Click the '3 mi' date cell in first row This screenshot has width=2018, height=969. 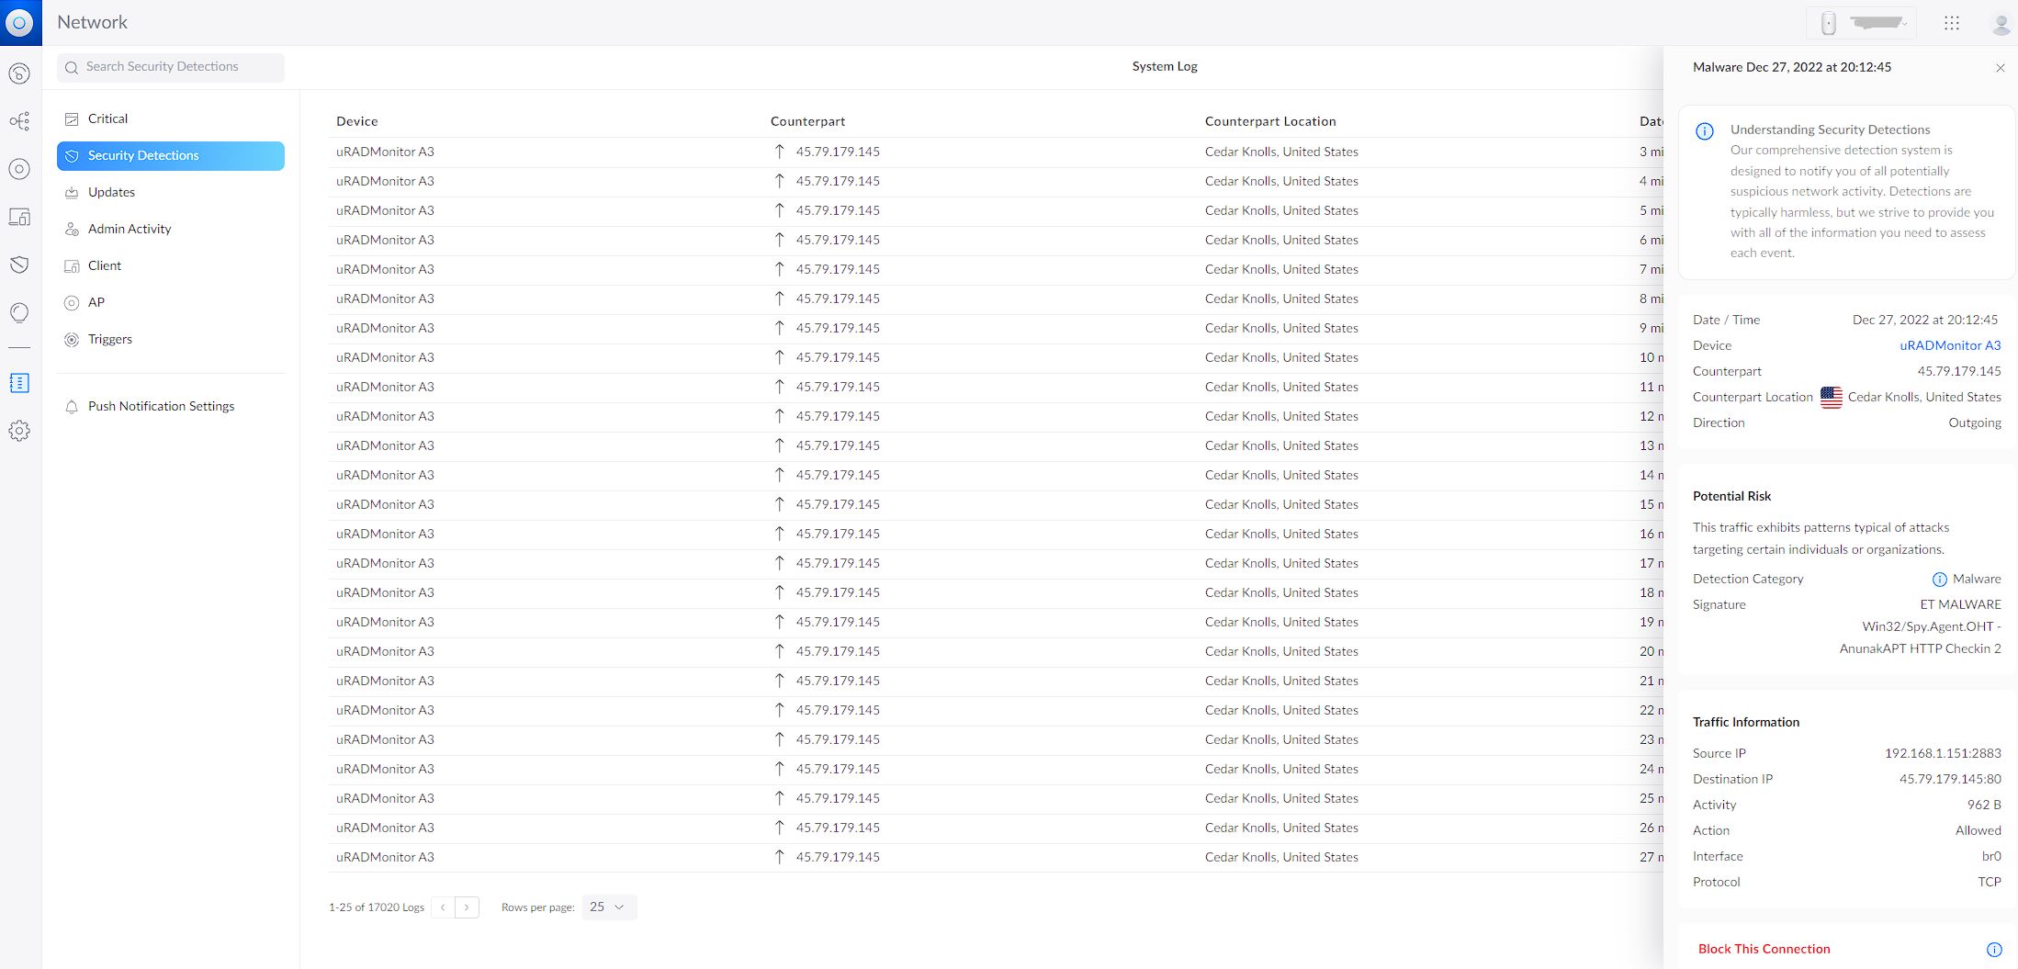(1652, 152)
